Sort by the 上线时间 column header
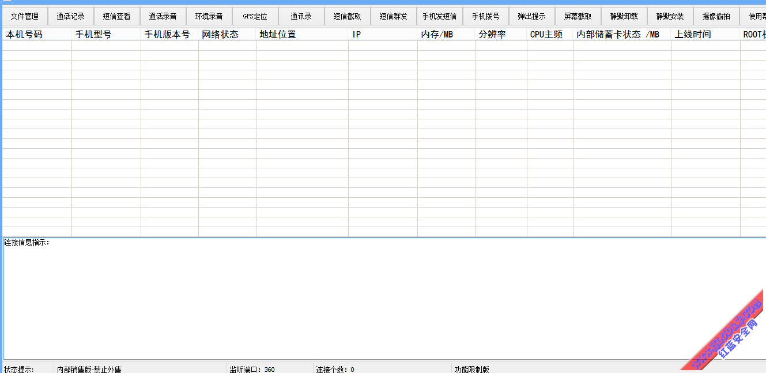This screenshot has height=373, width=766. tap(705, 35)
